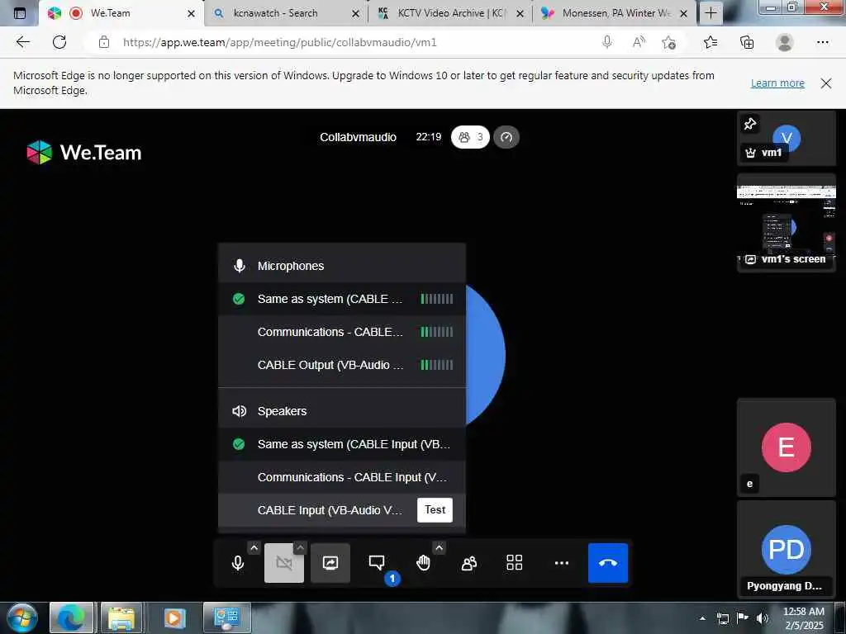
Task: Hang up with the blue leave call button
Action: point(608,563)
